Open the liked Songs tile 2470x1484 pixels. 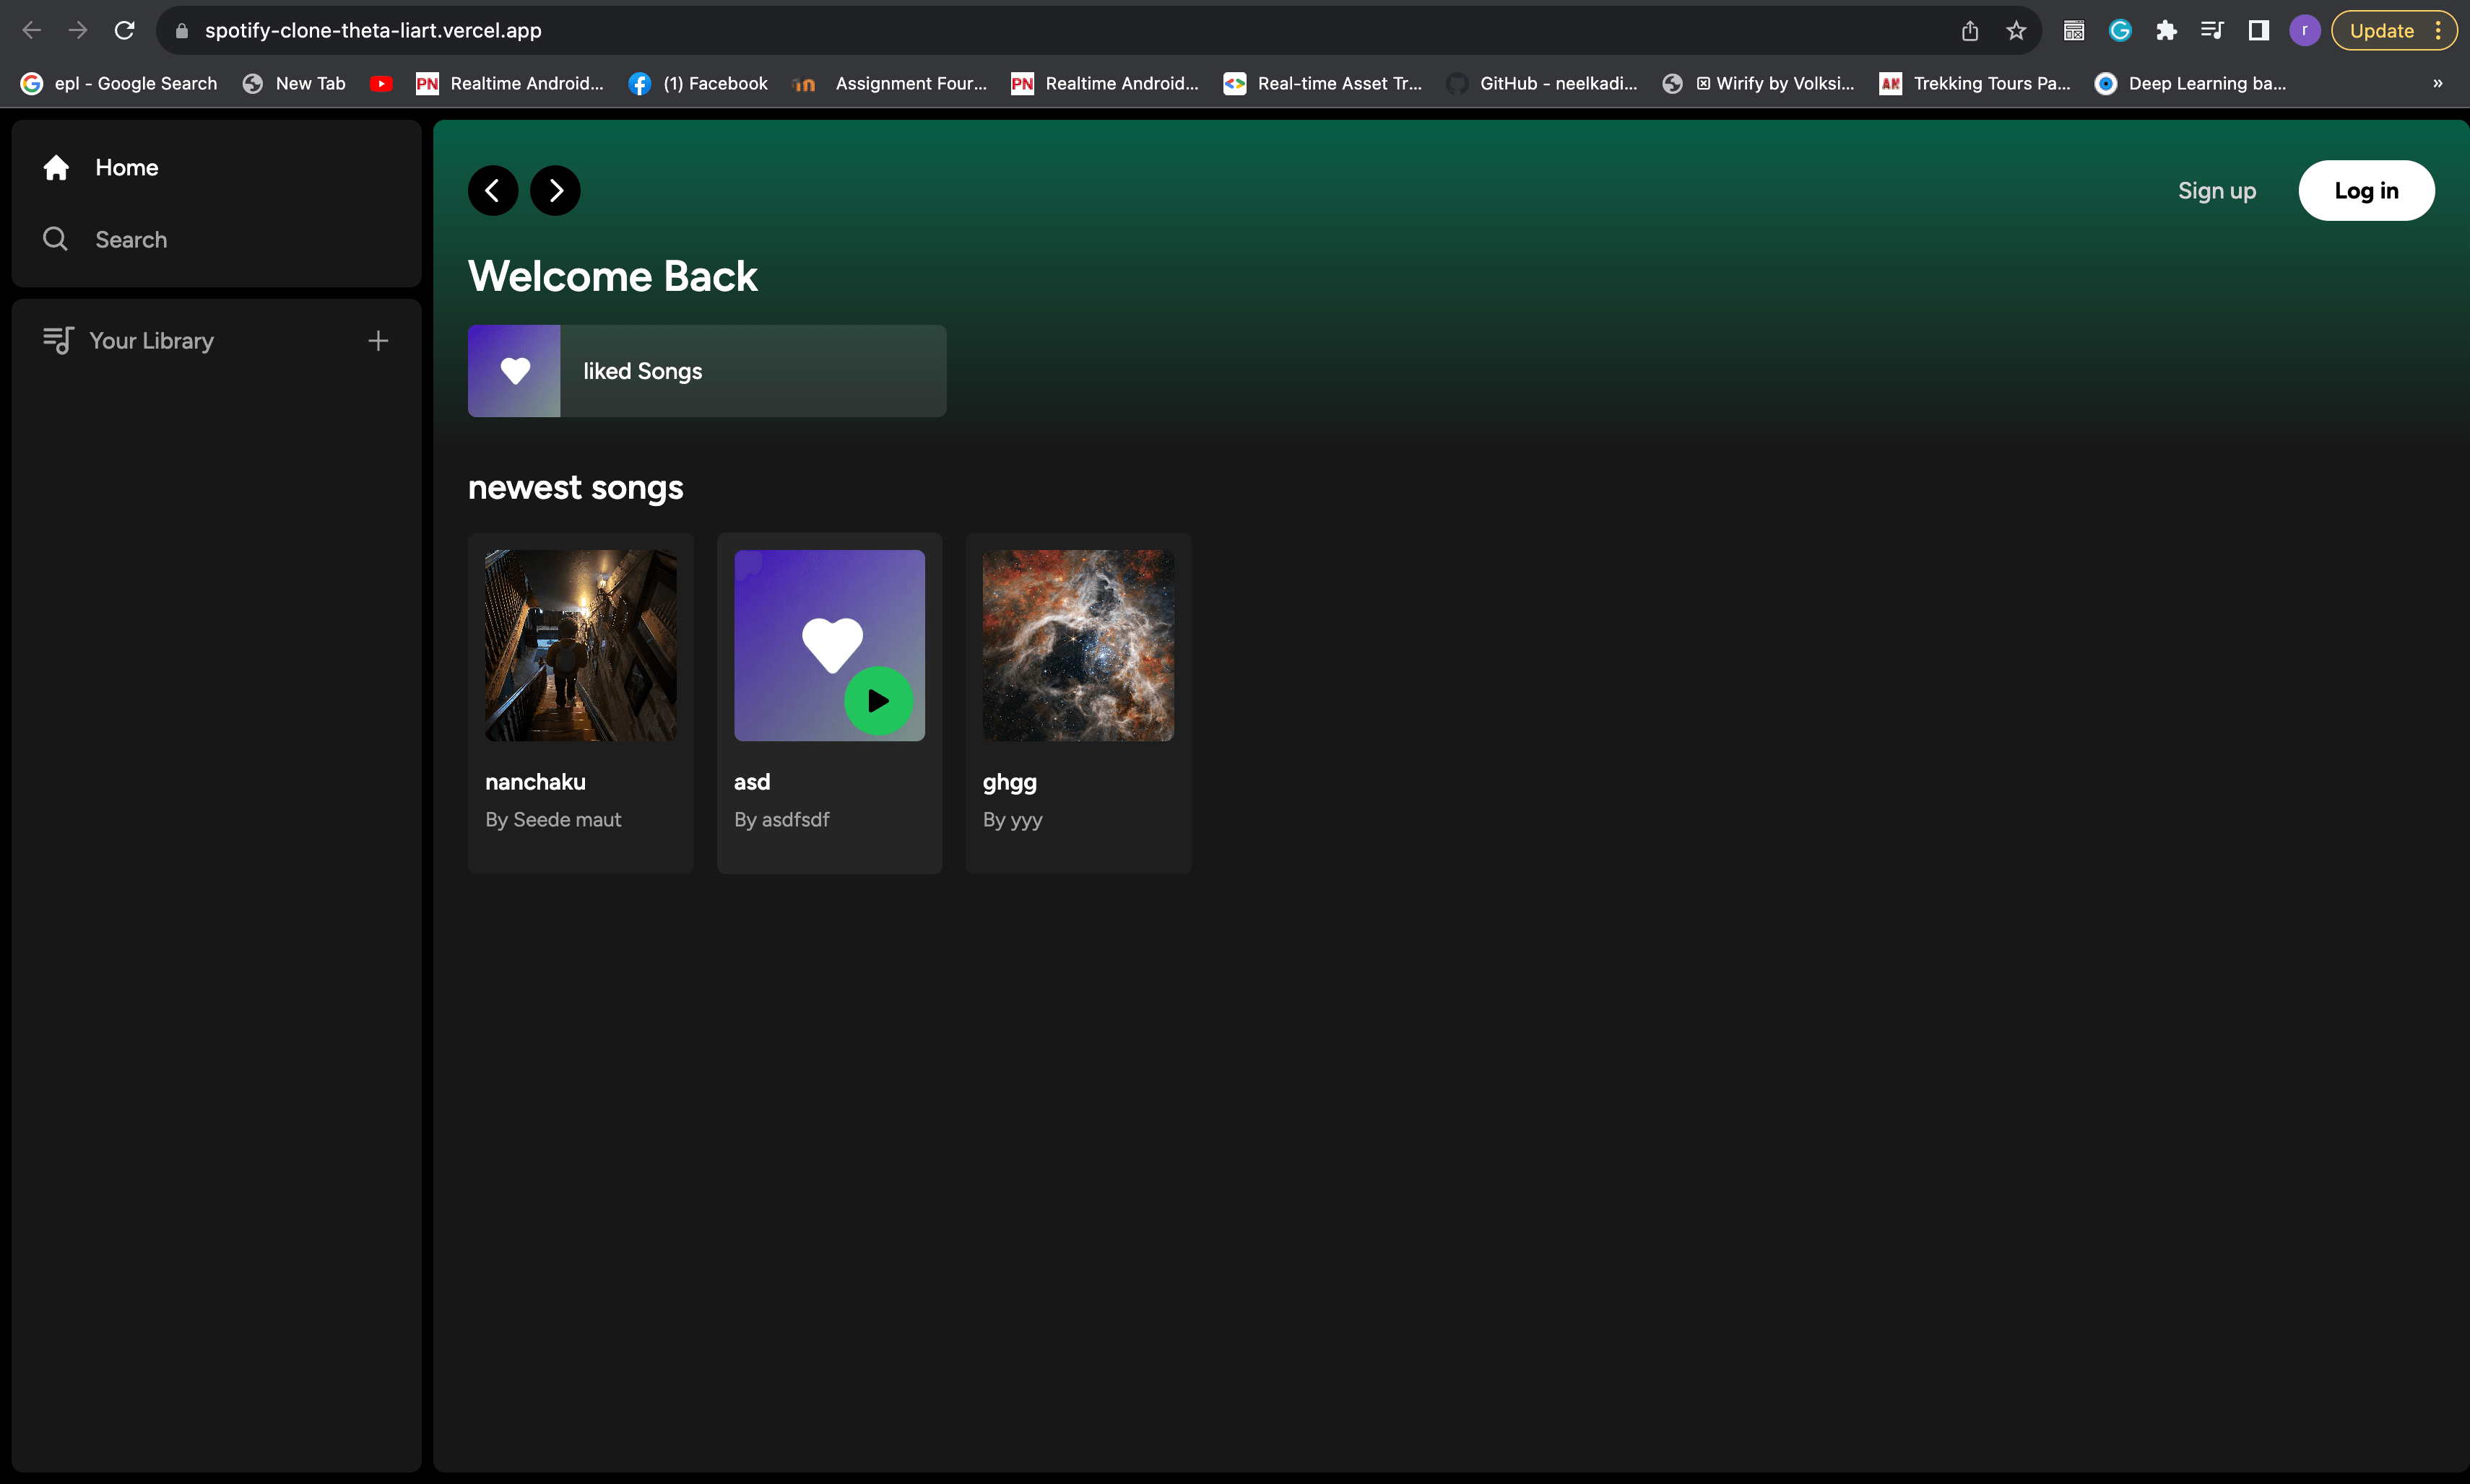coord(706,371)
